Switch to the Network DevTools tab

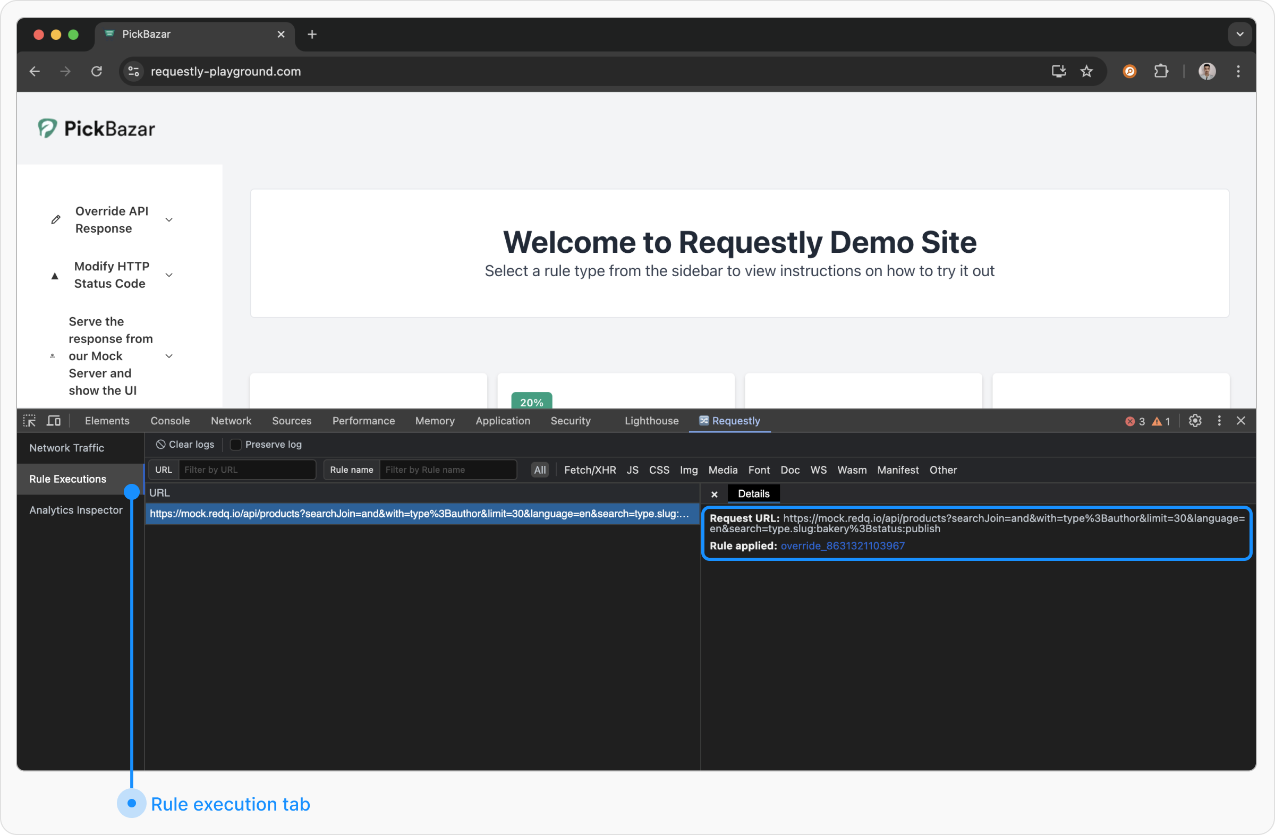pos(231,421)
